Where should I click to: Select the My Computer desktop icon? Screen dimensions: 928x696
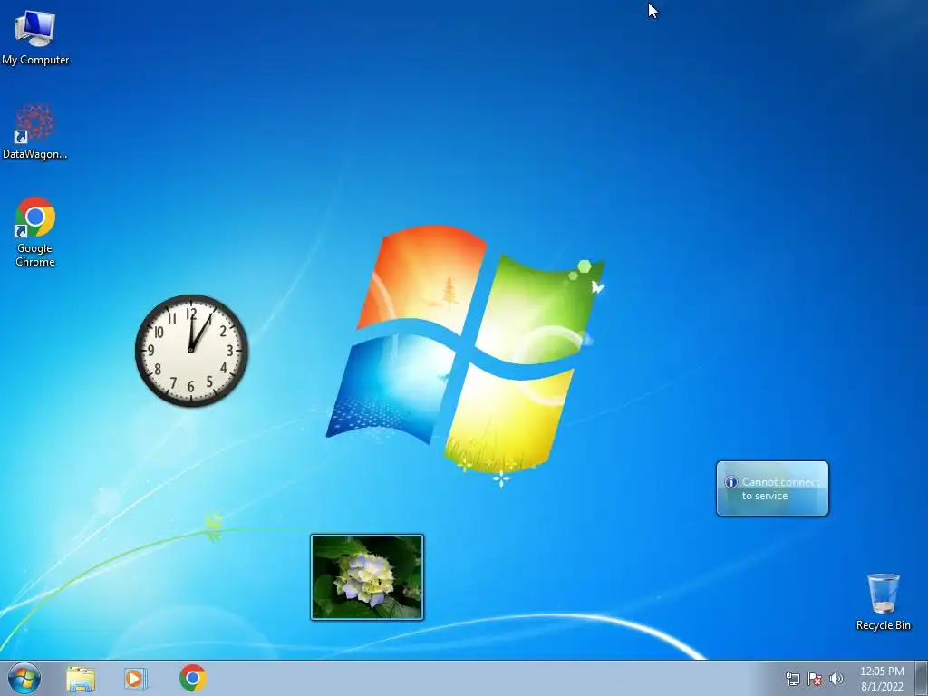[x=35, y=37]
